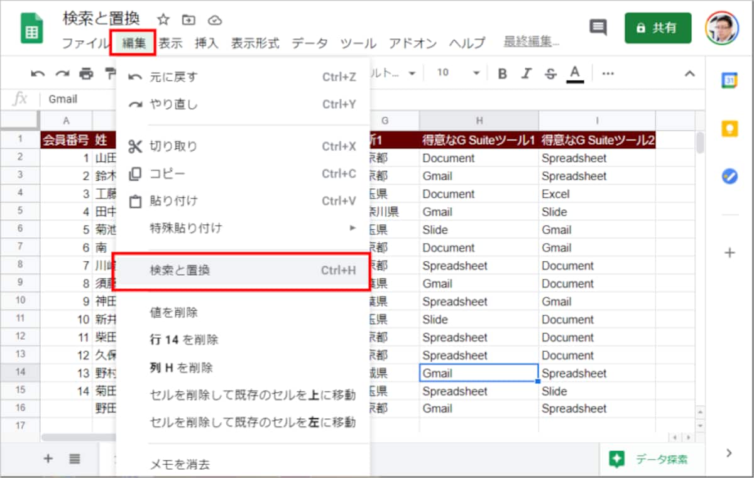Open the 表示形式 menu

[255, 43]
